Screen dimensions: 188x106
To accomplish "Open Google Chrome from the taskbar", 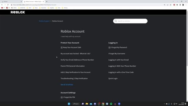I will pyautogui.click(x=103, y=104).
